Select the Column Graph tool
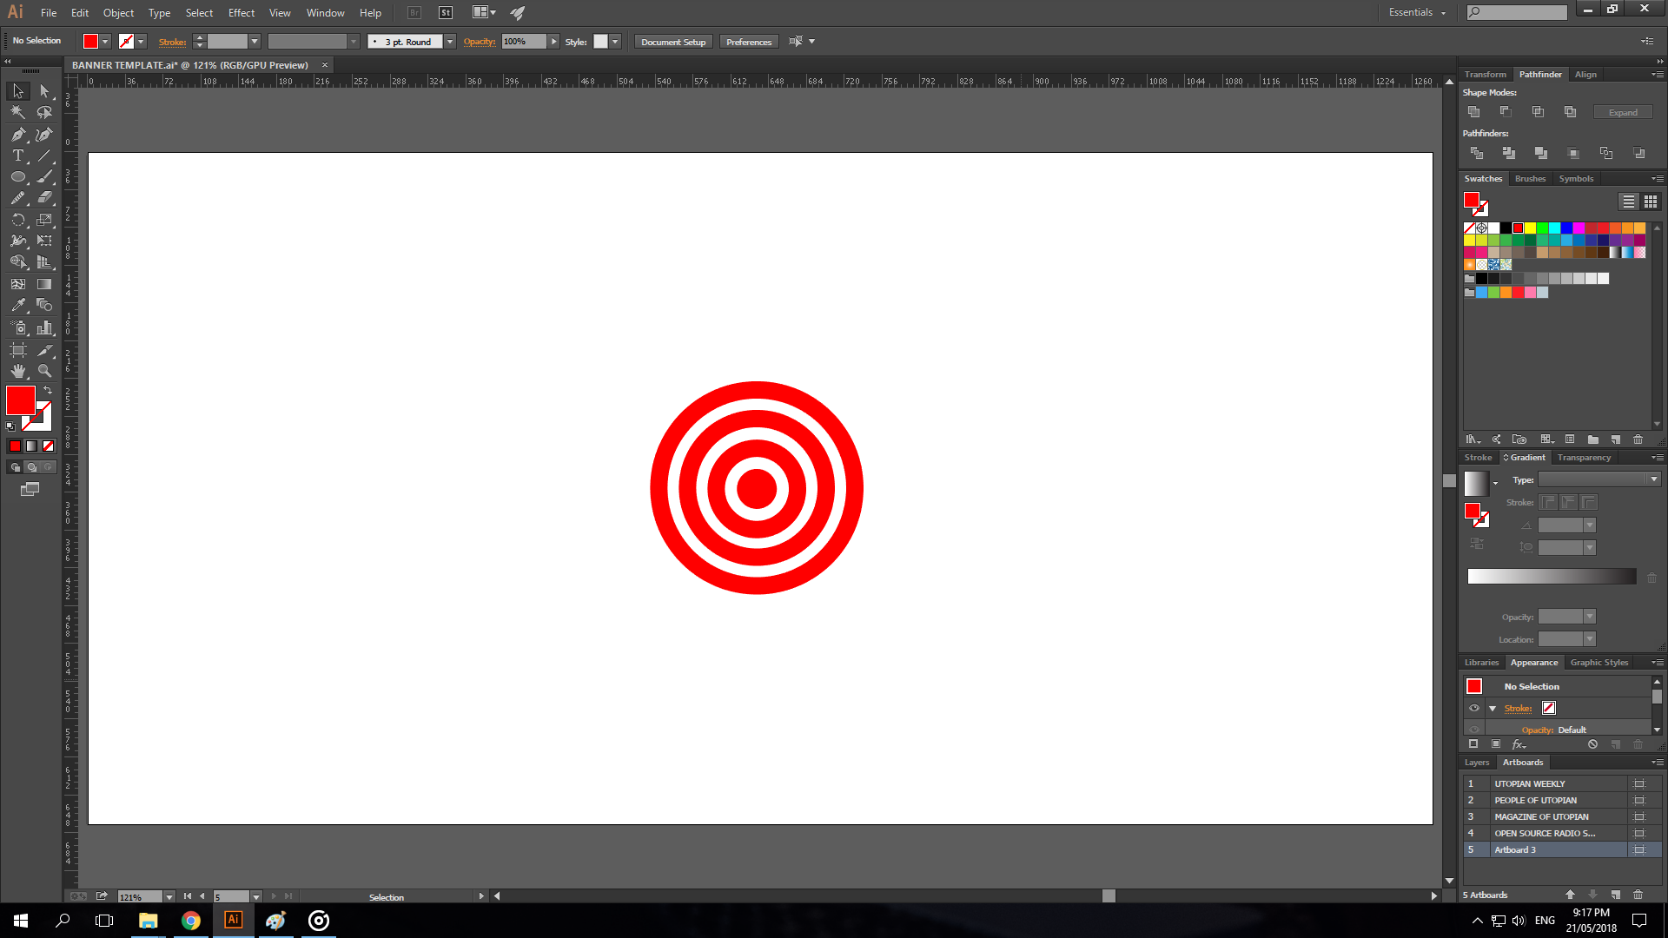Image resolution: width=1668 pixels, height=938 pixels. pyautogui.click(x=44, y=327)
